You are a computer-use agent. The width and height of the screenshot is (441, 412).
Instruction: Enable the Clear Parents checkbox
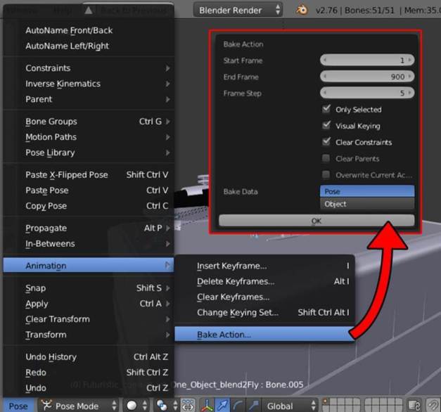[326, 158]
